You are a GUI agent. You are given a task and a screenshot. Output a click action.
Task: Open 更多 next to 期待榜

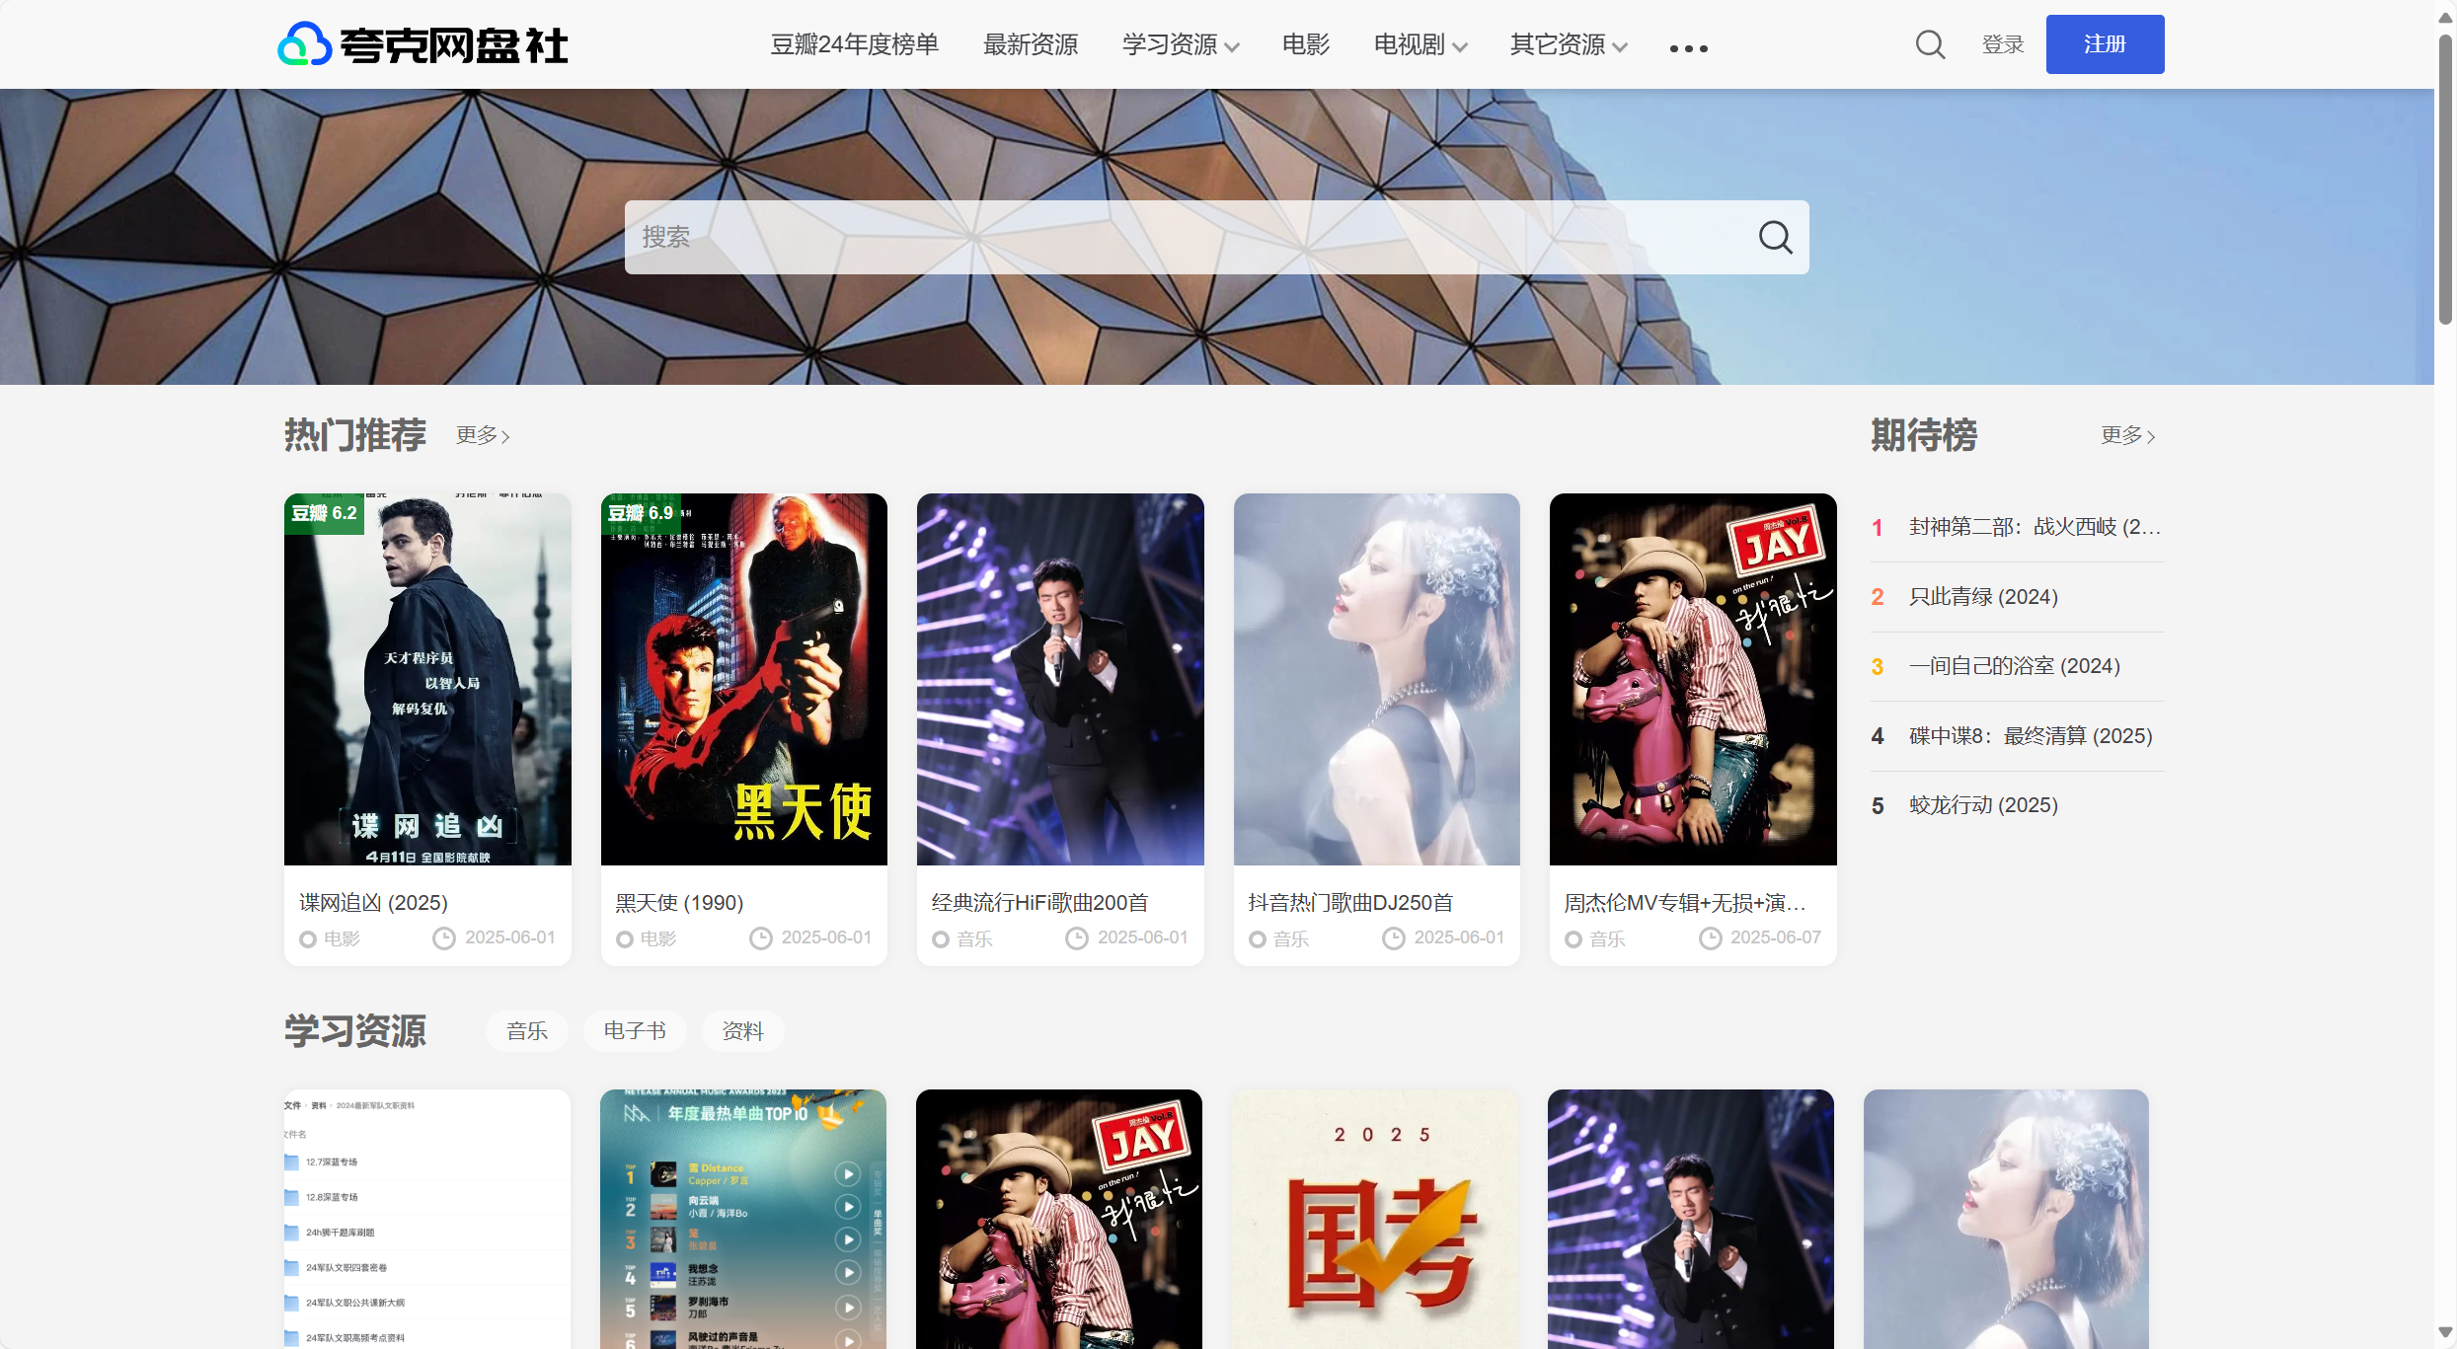(2127, 435)
